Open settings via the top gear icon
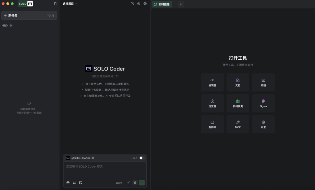 139,3
